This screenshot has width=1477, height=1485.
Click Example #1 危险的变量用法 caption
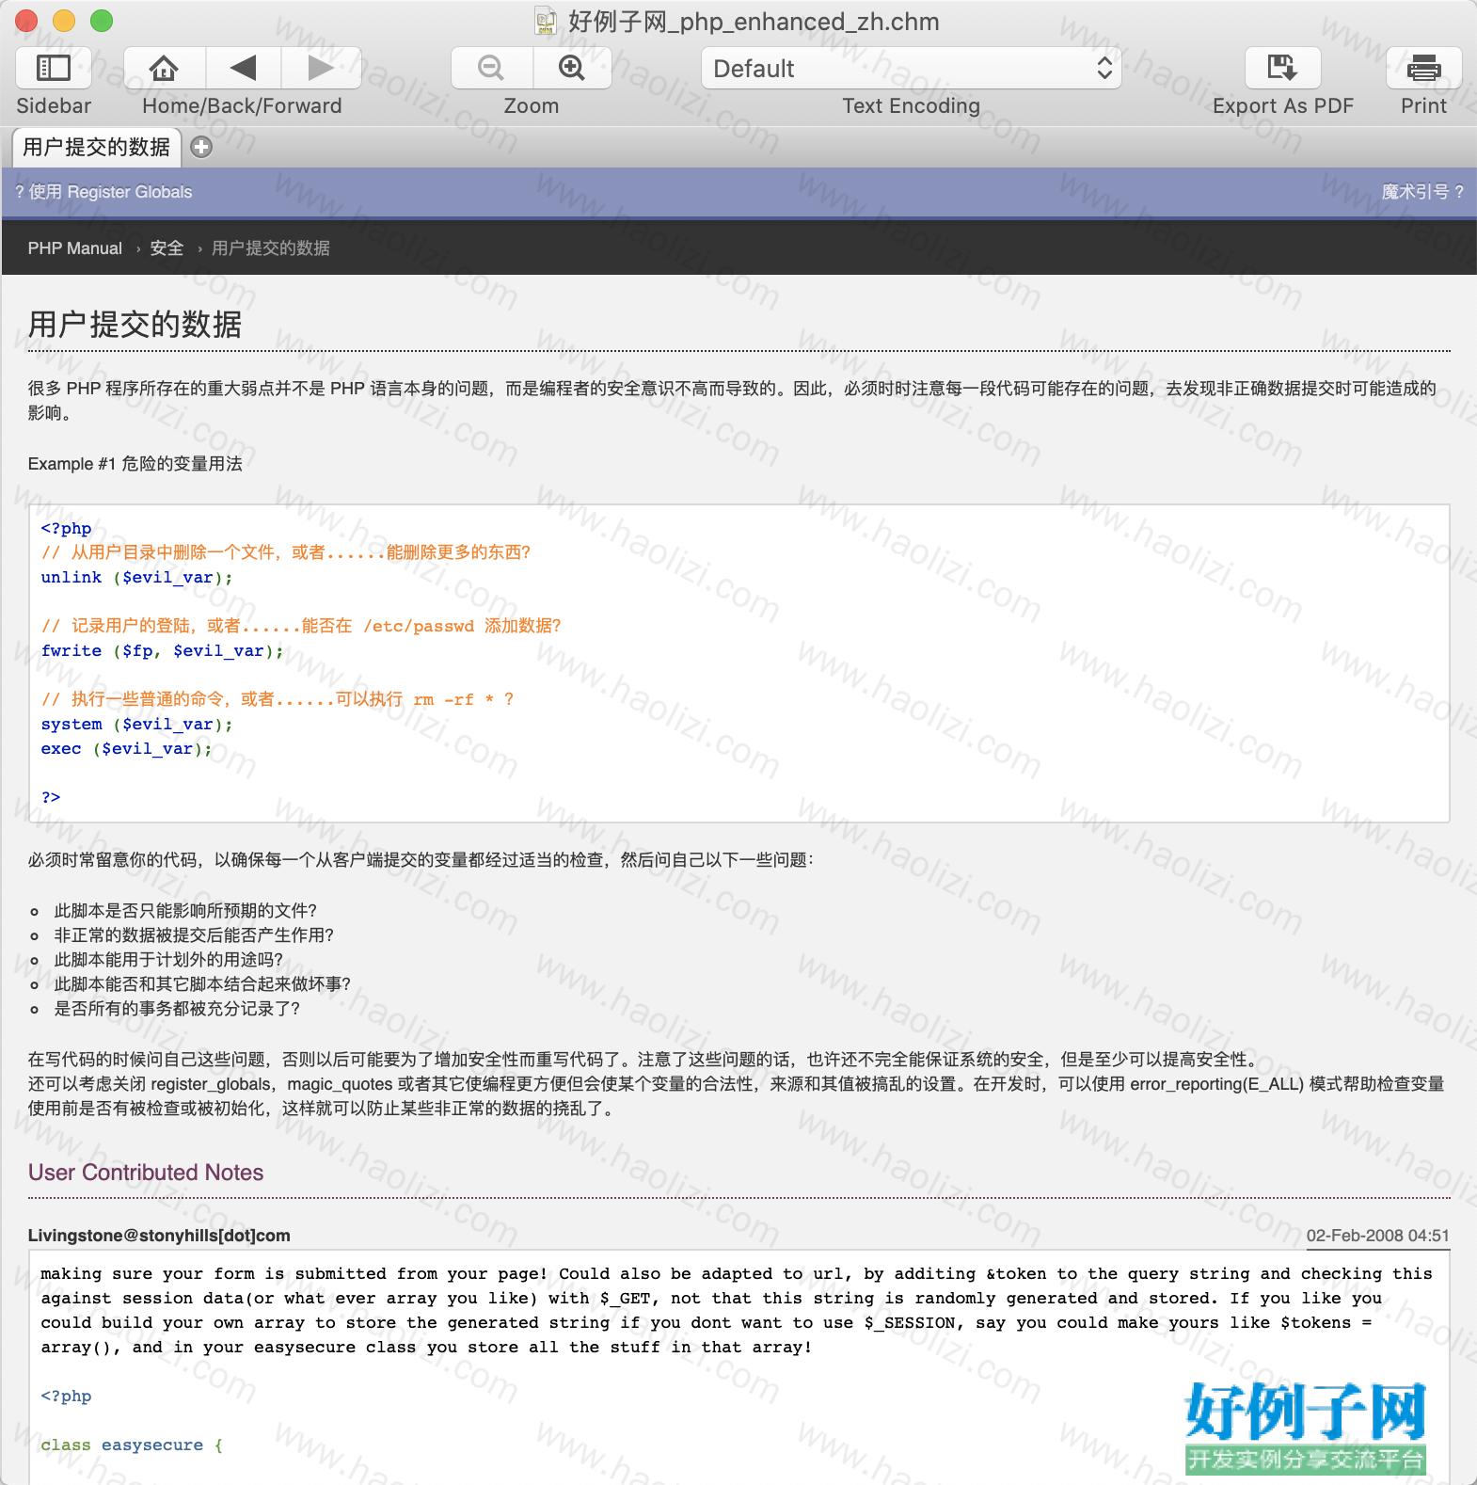(135, 464)
